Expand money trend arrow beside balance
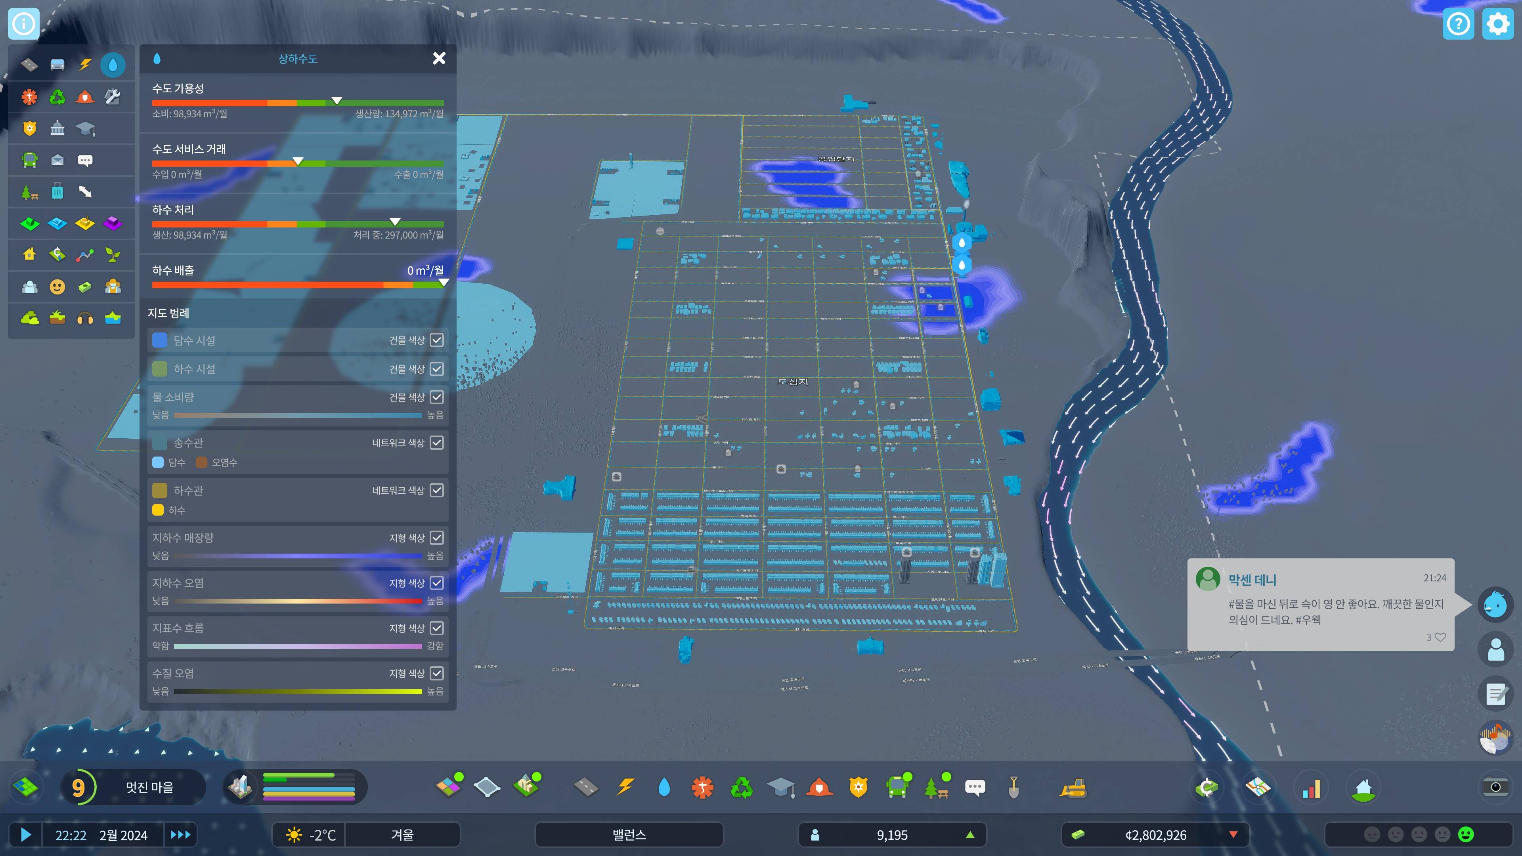The image size is (1522, 856). (x=1233, y=835)
